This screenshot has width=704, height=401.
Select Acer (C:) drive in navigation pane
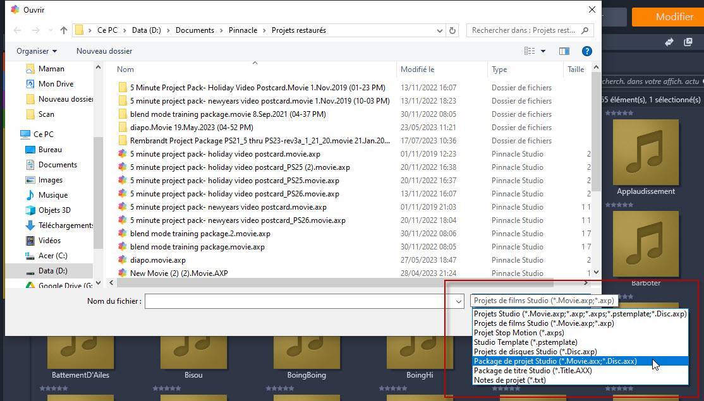coord(52,256)
